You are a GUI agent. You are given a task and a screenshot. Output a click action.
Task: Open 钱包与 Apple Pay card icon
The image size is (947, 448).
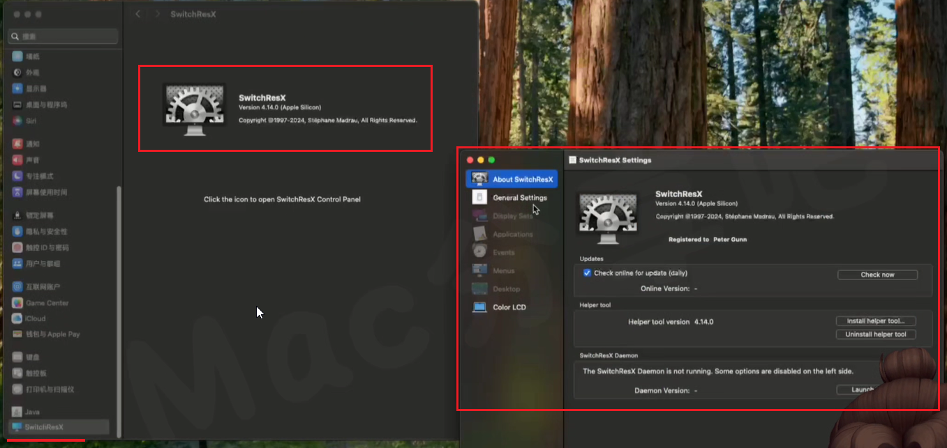click(x=17, y=334)
